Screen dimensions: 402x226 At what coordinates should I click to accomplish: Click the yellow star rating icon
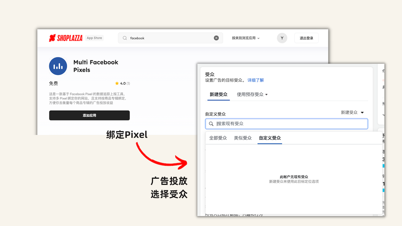(x=117, y=83)
